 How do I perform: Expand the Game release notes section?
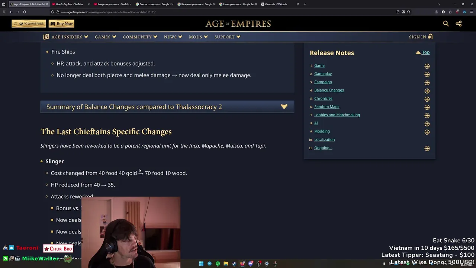pyautogui.click(x=427, y=66)
